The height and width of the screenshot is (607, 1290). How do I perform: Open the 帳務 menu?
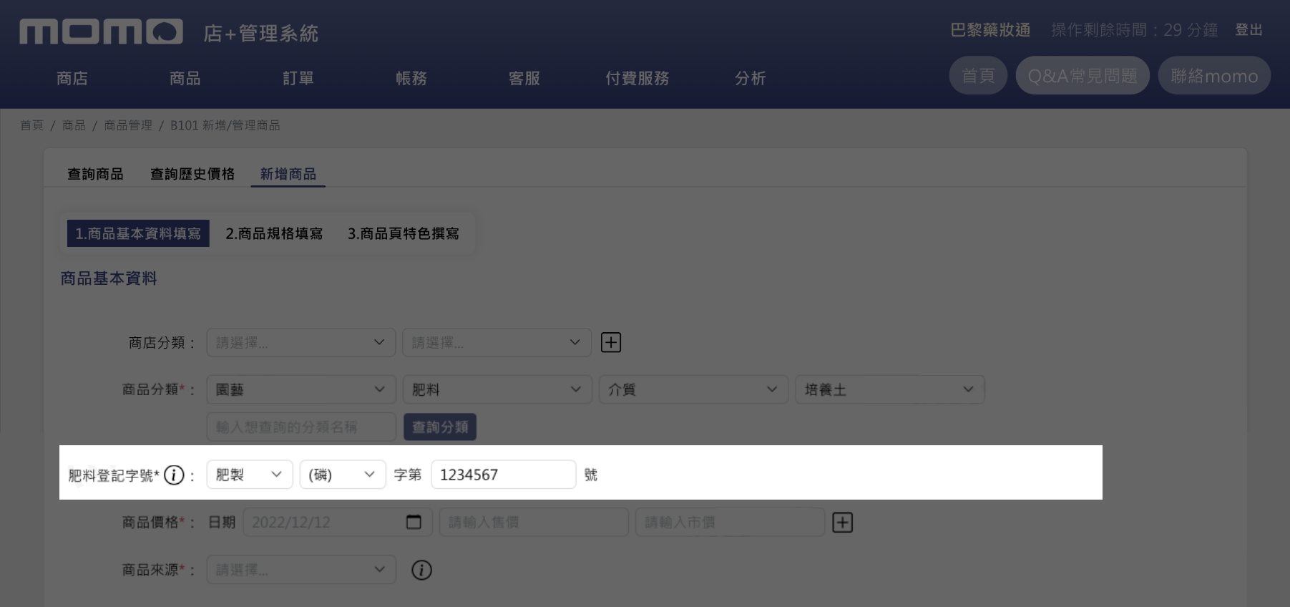(411, 78)
